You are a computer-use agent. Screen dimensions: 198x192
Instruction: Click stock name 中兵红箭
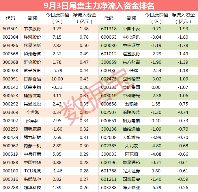[x=32, y=154]
